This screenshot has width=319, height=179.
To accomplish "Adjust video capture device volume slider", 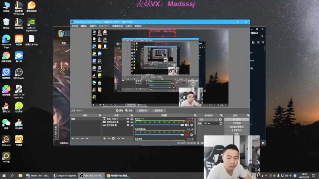I will [x=159, y=134].
